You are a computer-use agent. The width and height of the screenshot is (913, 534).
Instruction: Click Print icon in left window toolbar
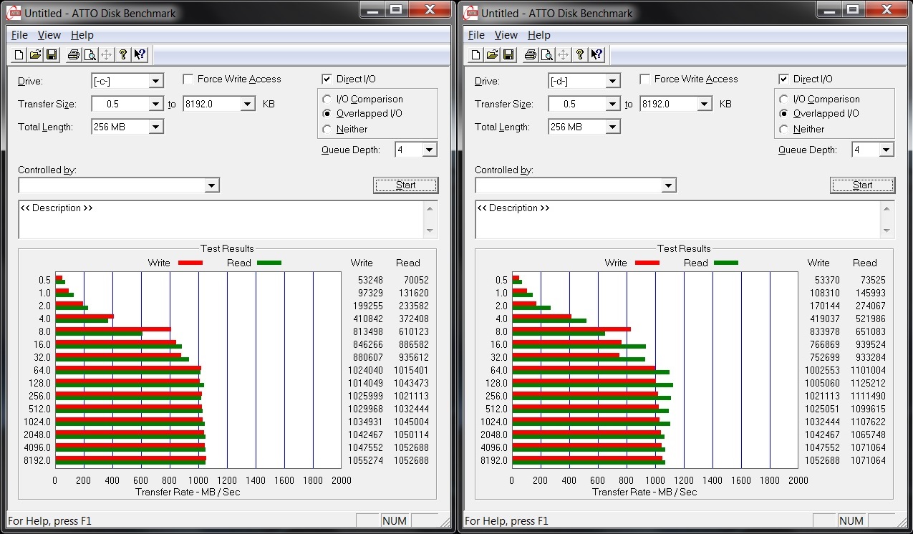pyautogui.click(x=73, y=54)
